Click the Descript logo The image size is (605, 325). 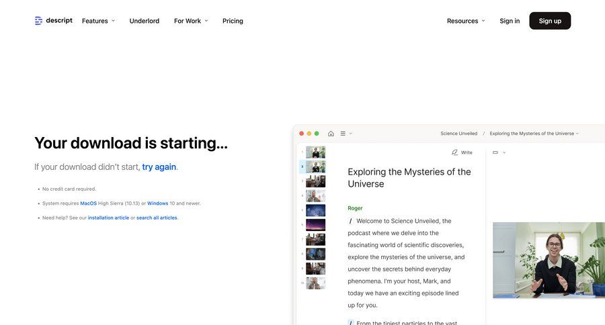coord(53,20)
